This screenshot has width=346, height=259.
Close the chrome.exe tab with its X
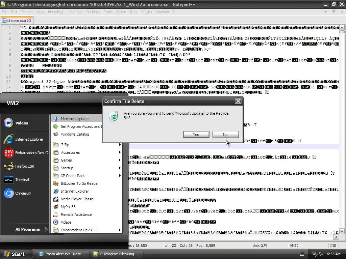[29, 21]
